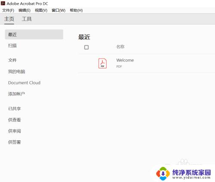Select 最近 in the sidebar

(x=34, y=34)
